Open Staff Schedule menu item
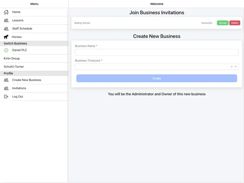 click(34, 29)
